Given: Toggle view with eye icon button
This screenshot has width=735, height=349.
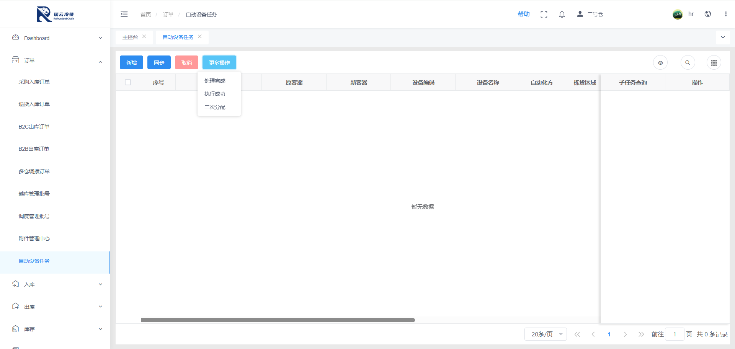Looking at the screenshot, I should click(660, 63).
